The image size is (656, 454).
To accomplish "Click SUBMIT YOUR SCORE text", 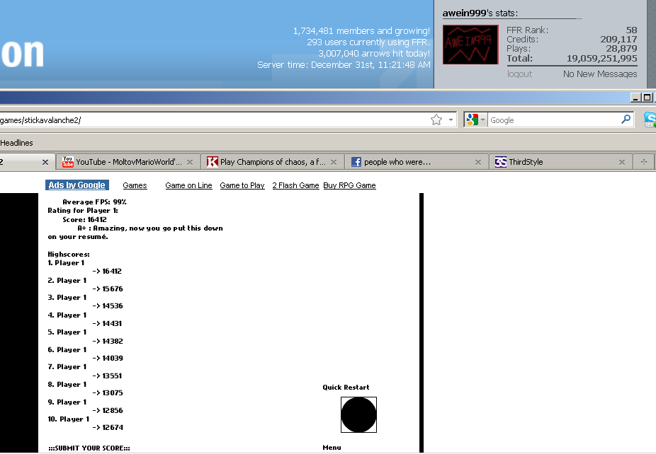I will coord(89,448).
